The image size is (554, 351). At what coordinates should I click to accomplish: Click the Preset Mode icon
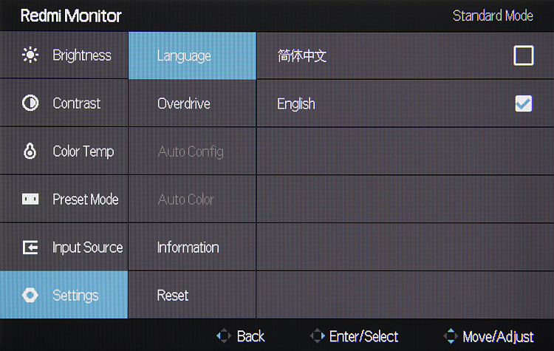[x=30, y=200]
